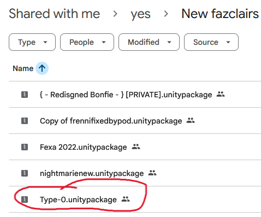Click chevron between yes and New fazclairs

(166, 14)
